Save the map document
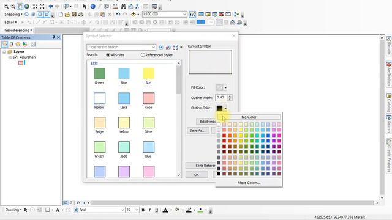Viewport: 392px width, 220px height. (x=74, y=15)
